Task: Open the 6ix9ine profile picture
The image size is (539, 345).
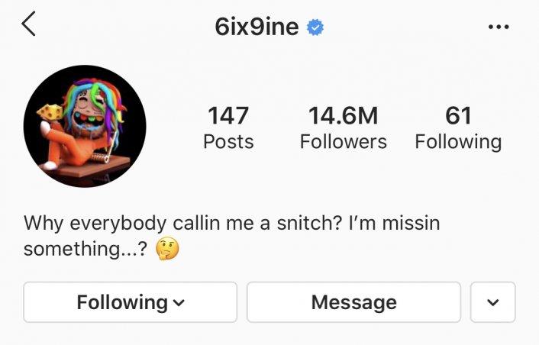Action: [x=85, y=127]
